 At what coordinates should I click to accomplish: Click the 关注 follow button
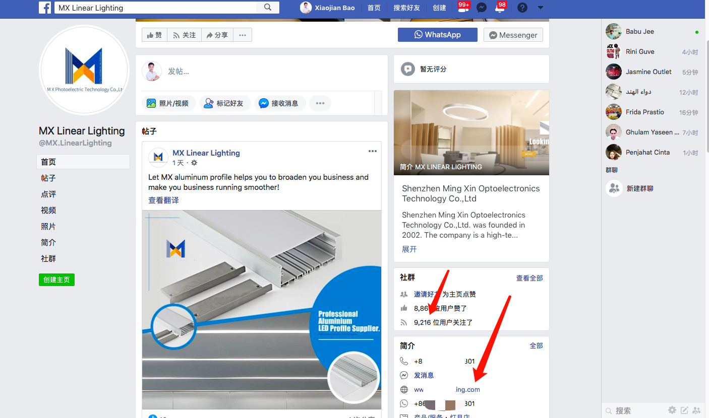[x=184, y=35]
